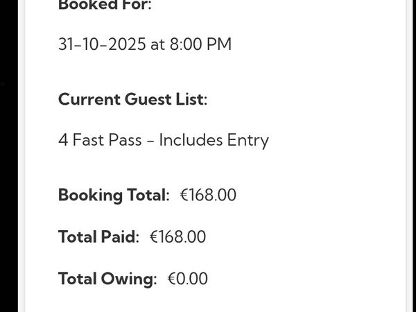Select the Booking Total amount €168.00
This screenshot has width=416, height=312.
click(x=208, y=195)
